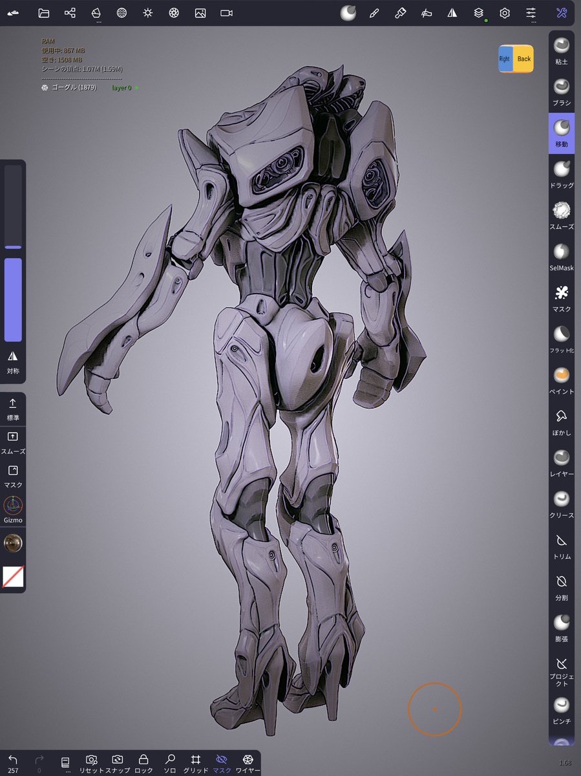The width and height of the screenshot is (581, 776).
Task: Open the Files folder menu
Action: pyautogui.click(x=44, y=13)
